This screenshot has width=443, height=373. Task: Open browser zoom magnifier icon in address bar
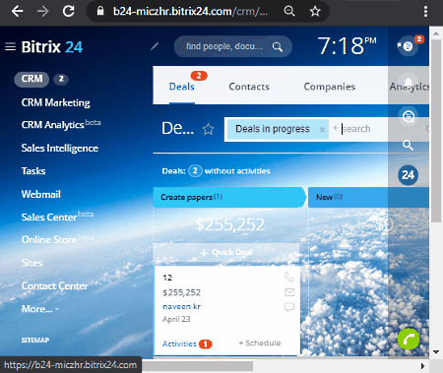(x=289, y=11)
